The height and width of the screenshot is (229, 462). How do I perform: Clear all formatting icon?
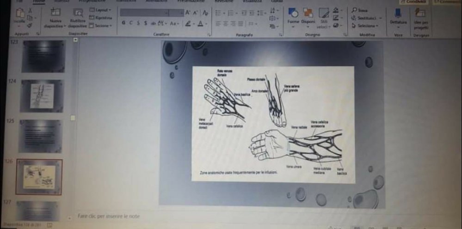tap(205, 12)
